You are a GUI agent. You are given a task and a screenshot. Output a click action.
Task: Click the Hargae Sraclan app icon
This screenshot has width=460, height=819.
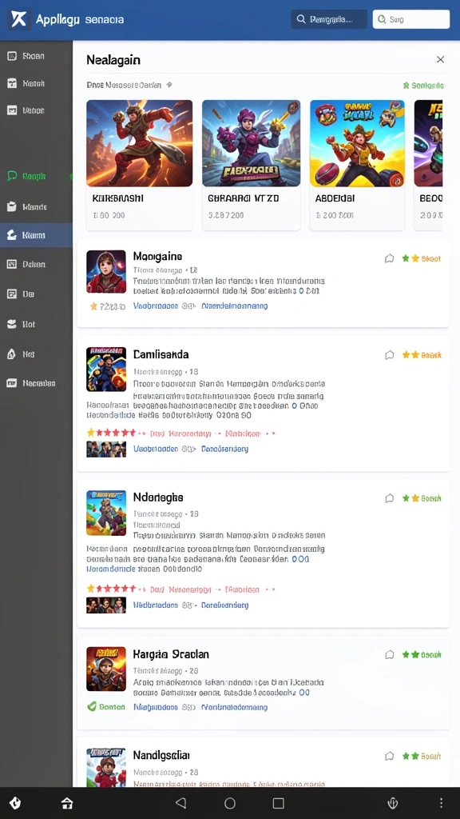(106, 669)
